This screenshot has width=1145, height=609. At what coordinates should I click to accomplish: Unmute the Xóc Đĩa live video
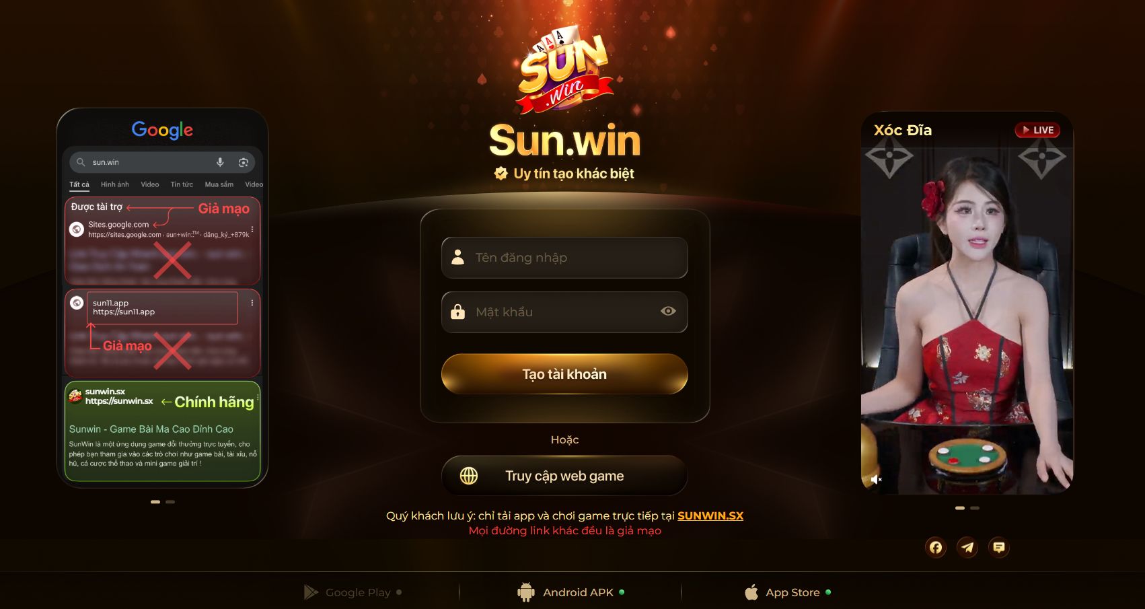[x=876, y=479]
